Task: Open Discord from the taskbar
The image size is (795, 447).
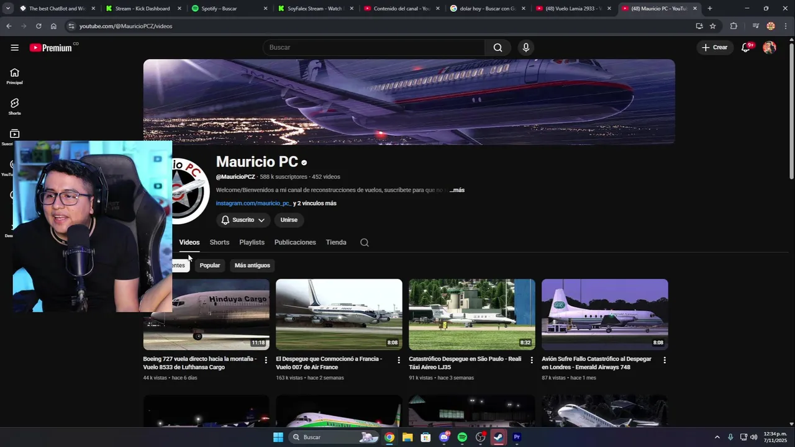Action: tap(444, 437)
